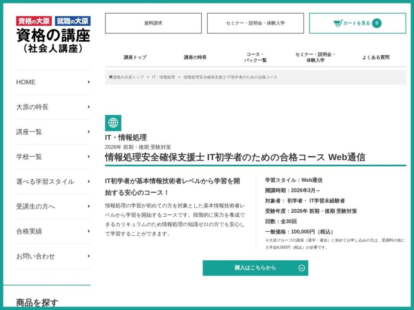The width and height of the screenshot is (414, 310).
Task: Open よくある質問 nav item
Action: (x=376, y=57)
